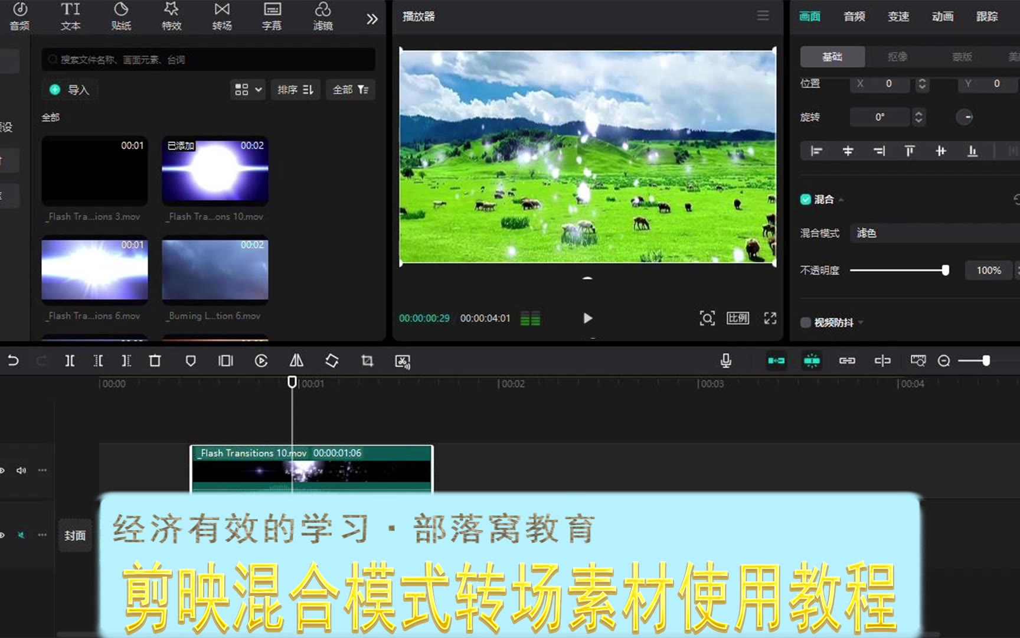Delete the selected clip with trash icon

click(x=155, y=361)
